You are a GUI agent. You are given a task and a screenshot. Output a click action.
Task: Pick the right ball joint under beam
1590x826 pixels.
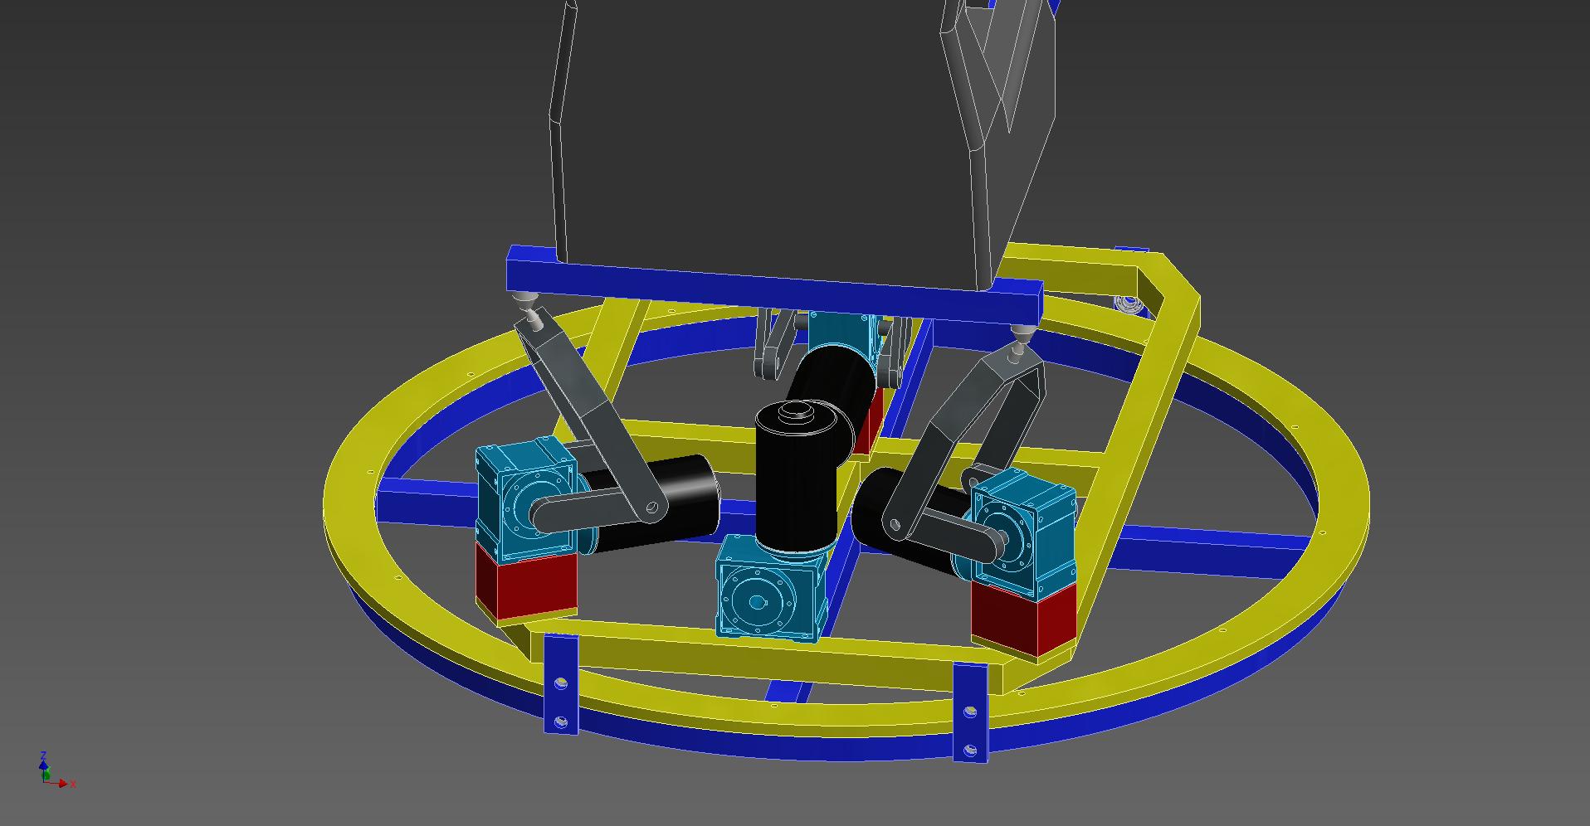pyautogui.click(x=1019, y=337)
